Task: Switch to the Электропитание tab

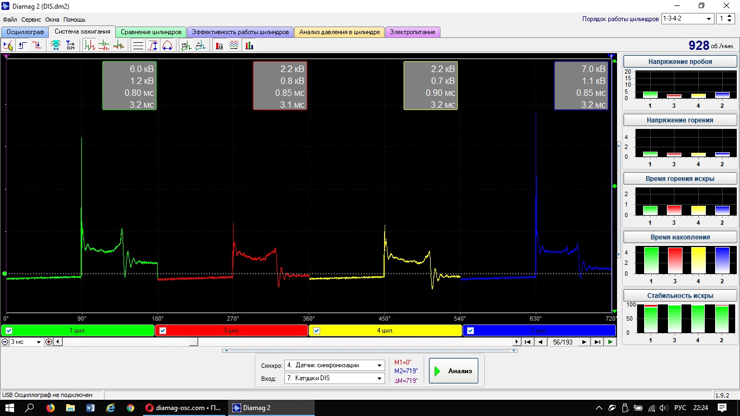Action: [413, 32]
